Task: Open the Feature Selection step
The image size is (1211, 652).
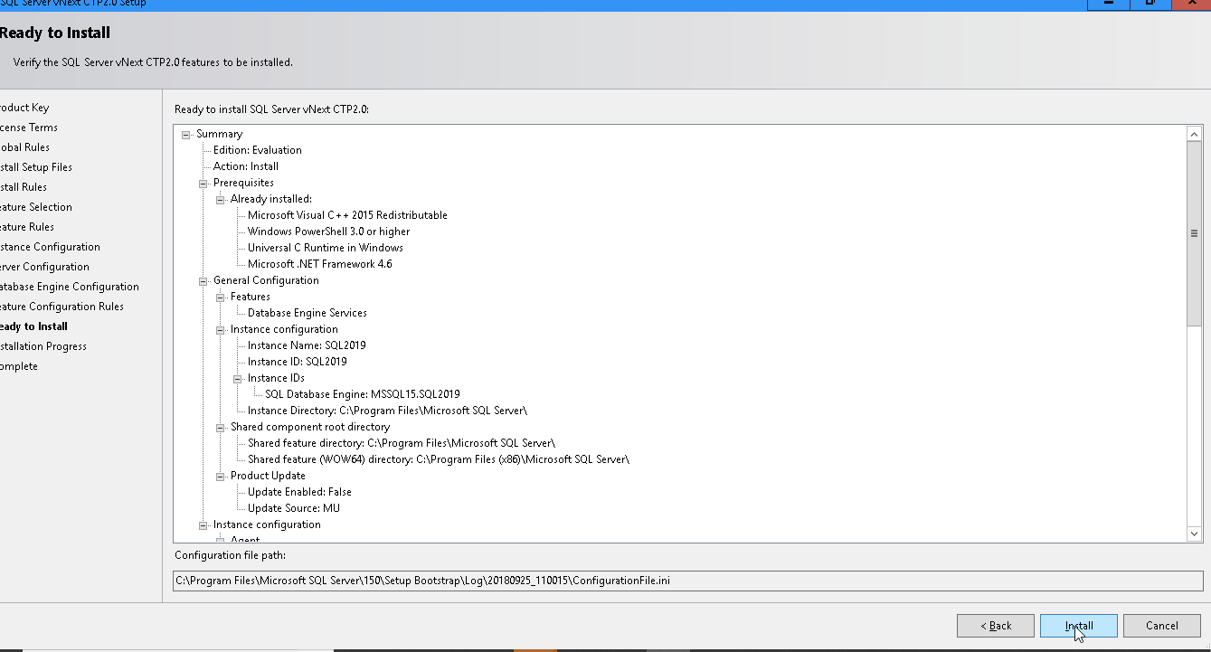Action: click(x=35, y=207)
